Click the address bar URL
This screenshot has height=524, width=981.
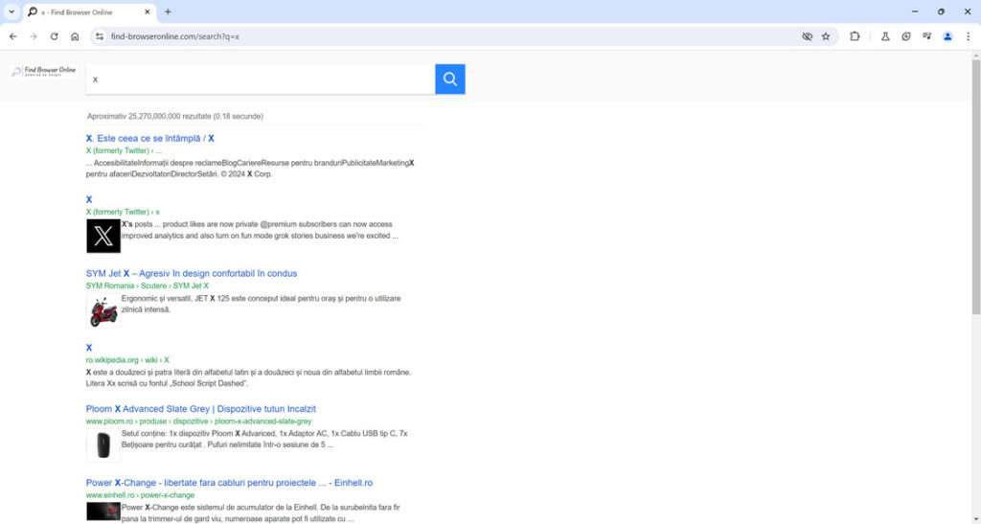click(175, 37)
